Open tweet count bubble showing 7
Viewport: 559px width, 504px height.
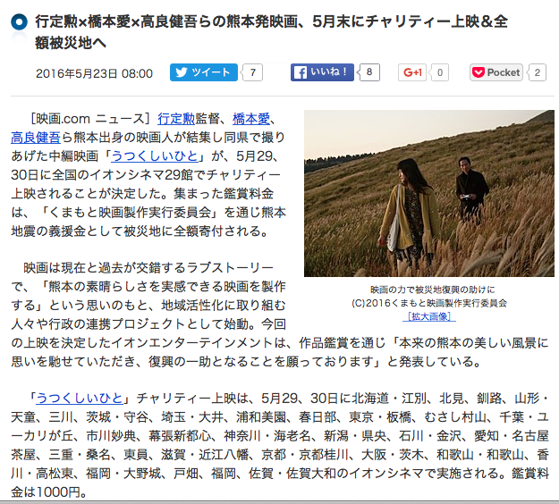(x=253, y=72)
